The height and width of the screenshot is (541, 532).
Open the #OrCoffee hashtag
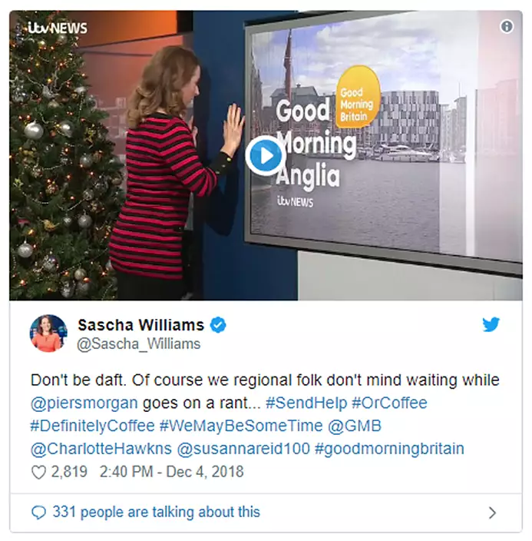point(390,403)
